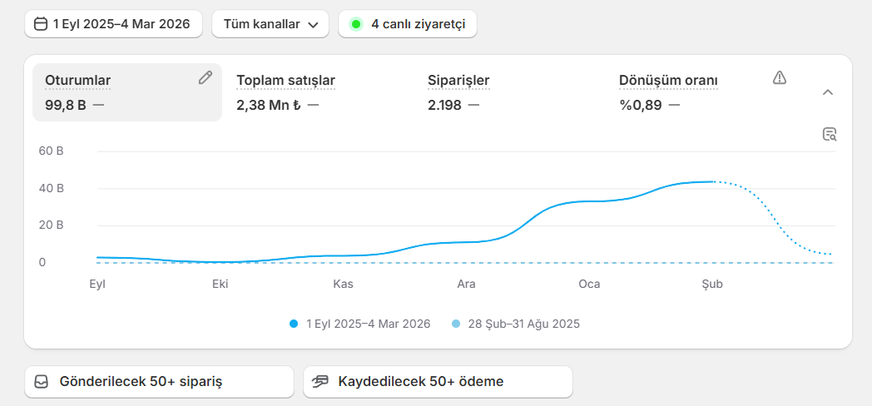Open the 1 Eyl 2025–4 Mar 2026 date range
Image resolution: width=872 pixels, height=406 pixels.
click(113, 24)
